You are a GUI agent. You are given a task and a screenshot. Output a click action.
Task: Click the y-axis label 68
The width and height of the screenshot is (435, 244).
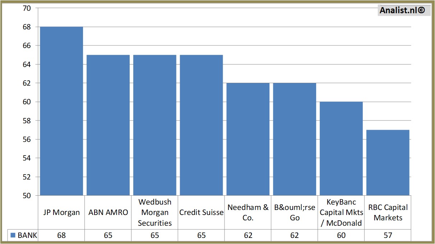coord(27,27)
